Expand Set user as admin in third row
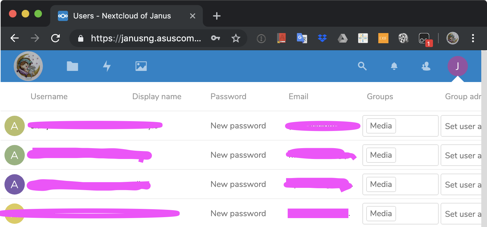The height and width of the screenshot is (227, 487). click(x=463, y=185)
